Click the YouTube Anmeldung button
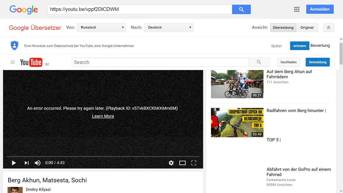343x193 pixels. [318, 62]
